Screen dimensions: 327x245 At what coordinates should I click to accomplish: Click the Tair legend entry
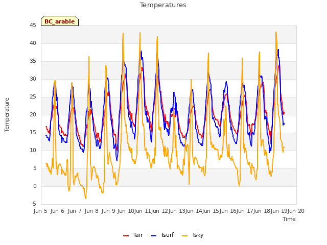coord(133,235)
